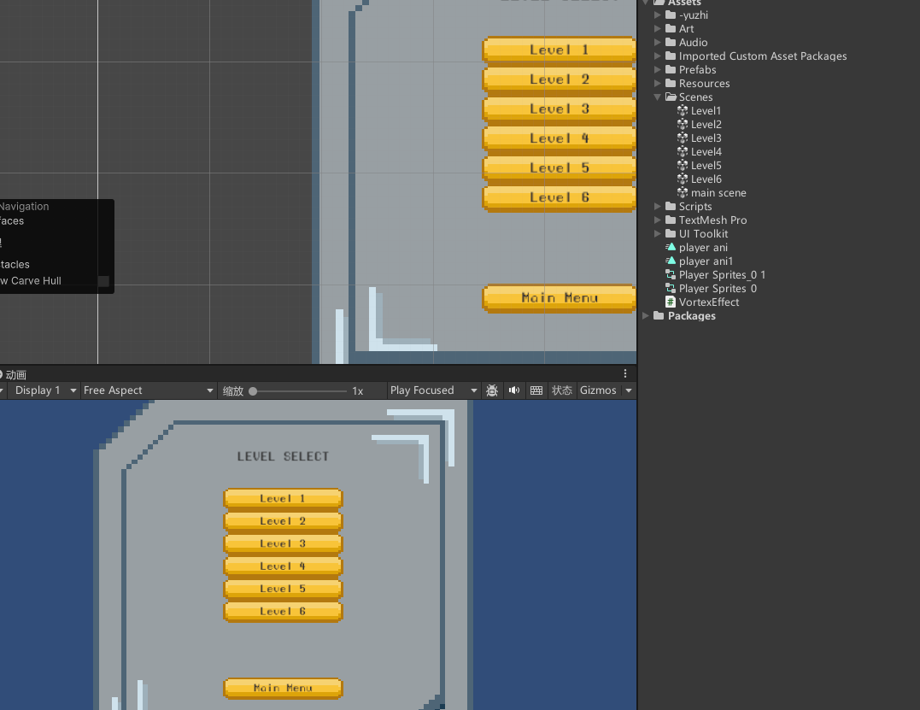Click the Scripts folder icon
The width and height of the screenshot is (920, 710).
coord(671,206)
